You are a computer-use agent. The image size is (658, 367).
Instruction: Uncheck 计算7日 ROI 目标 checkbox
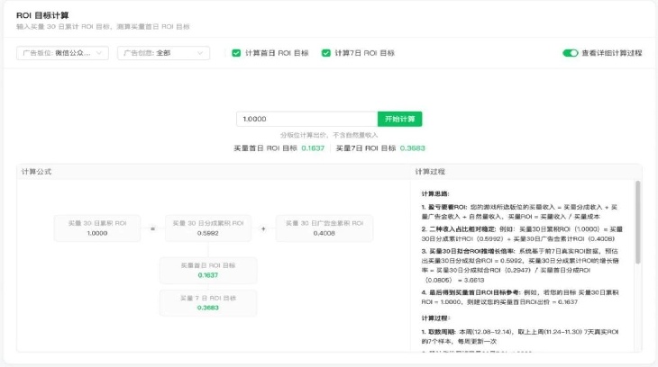pos(326,53)
